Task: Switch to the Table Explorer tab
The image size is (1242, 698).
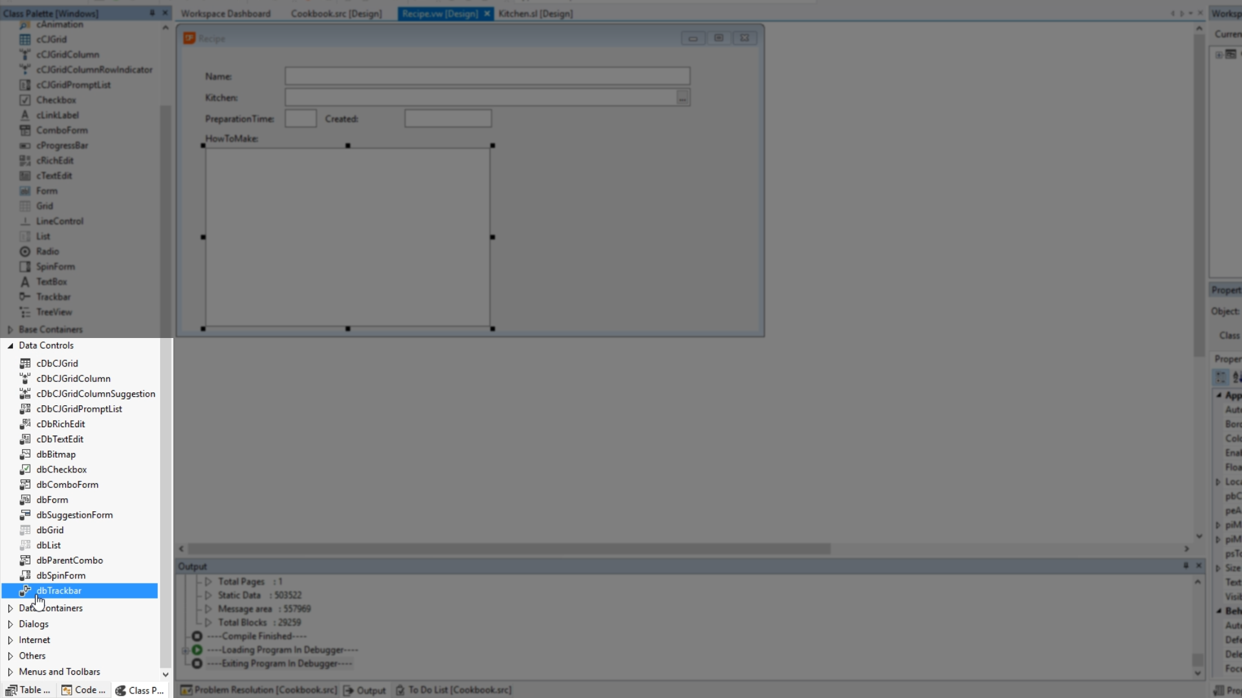Action: click(28, 690)
